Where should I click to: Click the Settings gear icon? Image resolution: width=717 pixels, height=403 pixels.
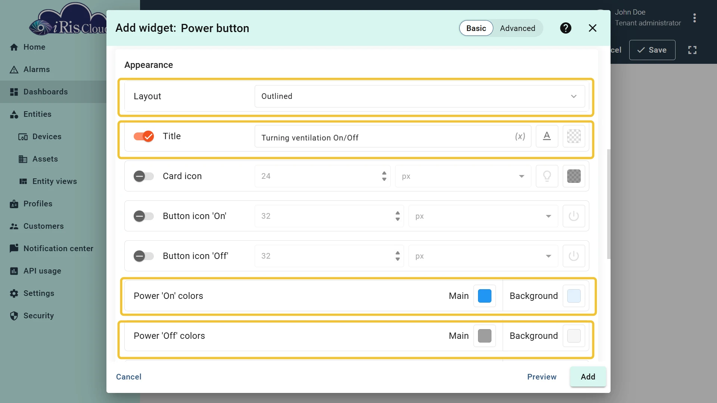[x=14, y=293]
